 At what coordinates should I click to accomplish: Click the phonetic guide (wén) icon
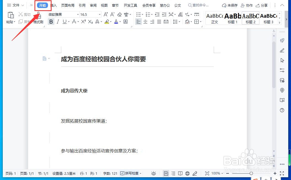[126, 14]
